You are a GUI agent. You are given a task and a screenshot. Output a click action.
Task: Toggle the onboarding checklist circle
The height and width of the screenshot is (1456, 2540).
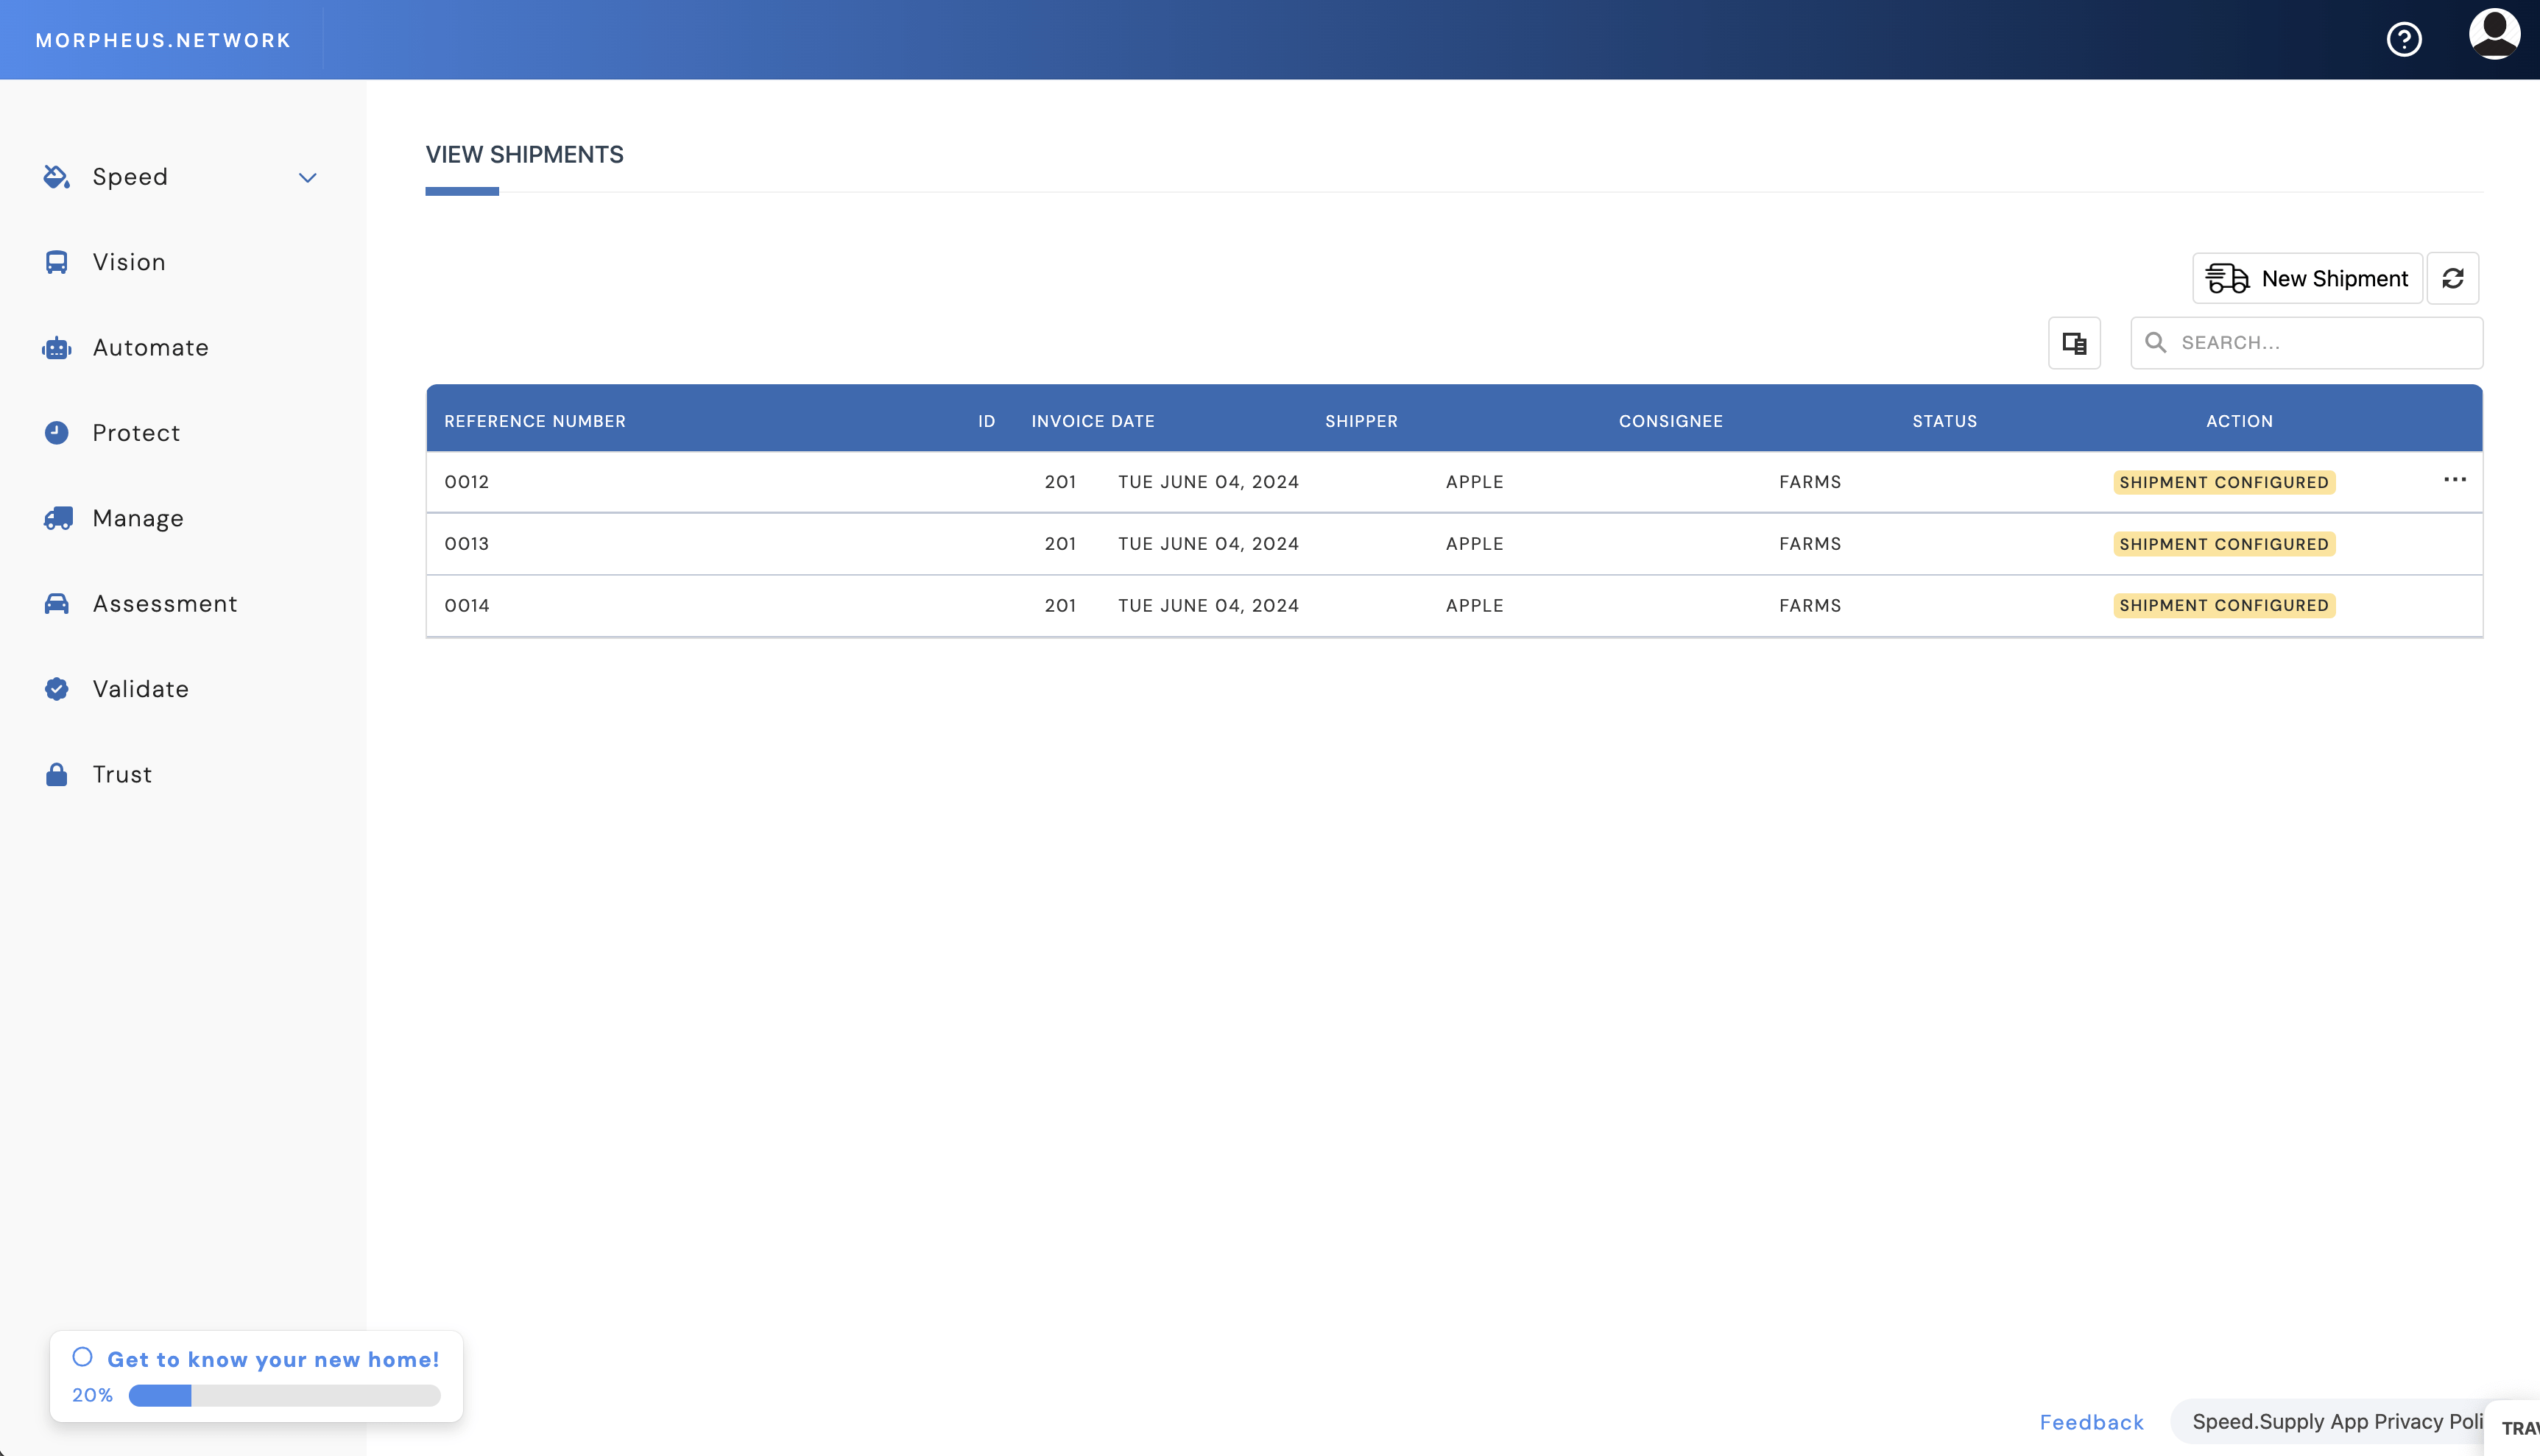coord(82,1357)
